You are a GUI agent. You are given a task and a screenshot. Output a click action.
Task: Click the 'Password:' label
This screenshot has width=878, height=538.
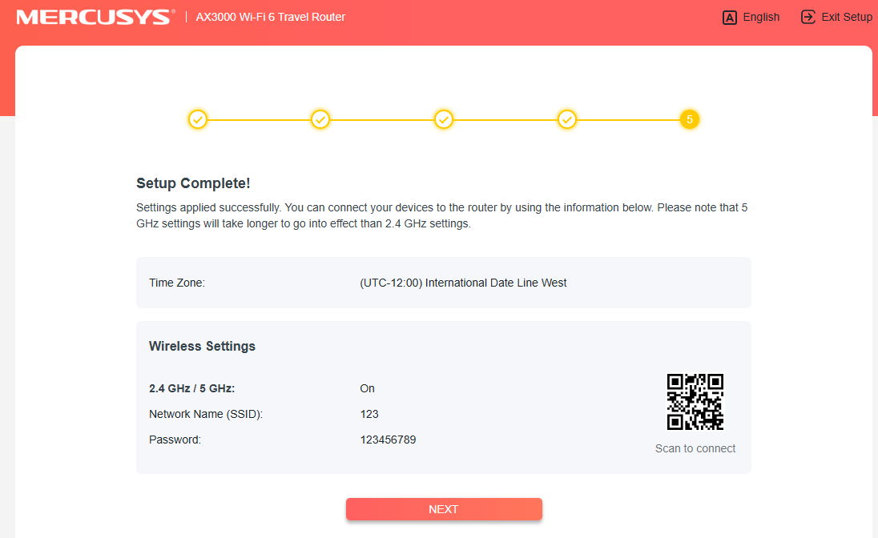[x=175, y=440]
